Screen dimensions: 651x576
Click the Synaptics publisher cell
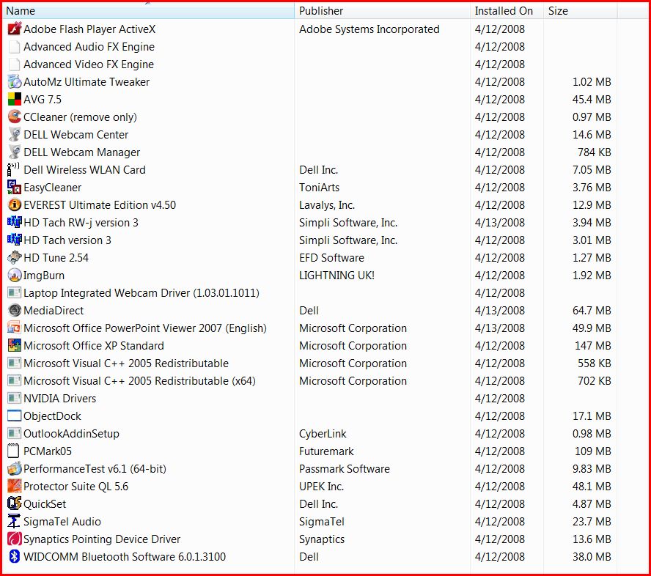322,539
